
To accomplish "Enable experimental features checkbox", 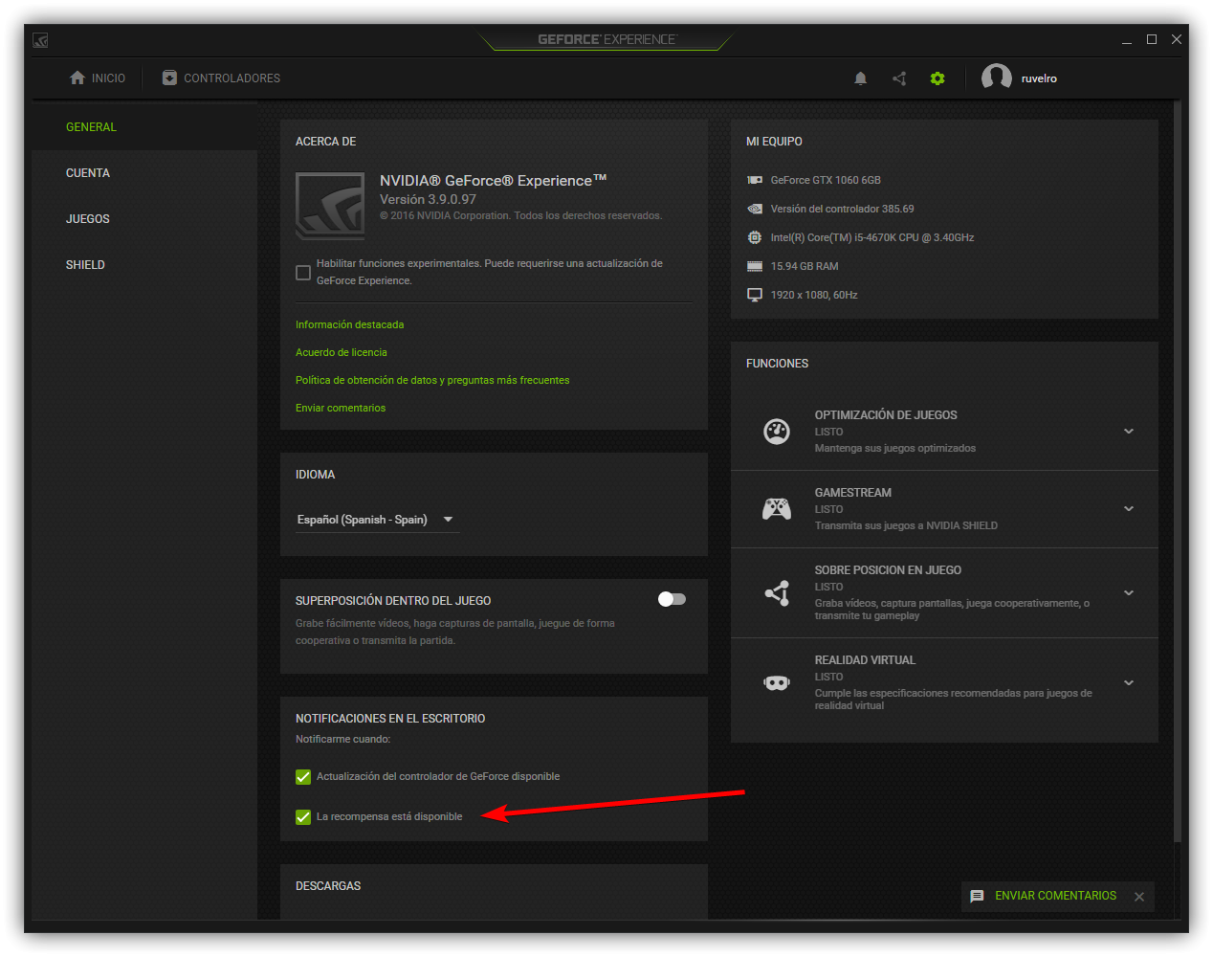I will click(x=303, y=273).
